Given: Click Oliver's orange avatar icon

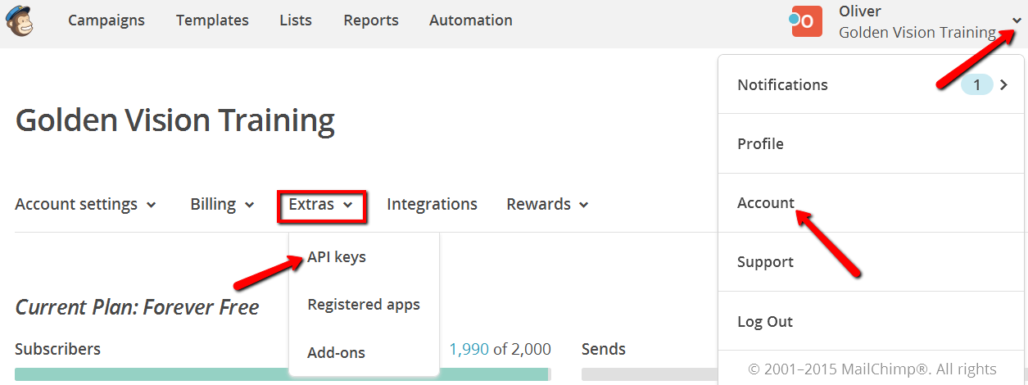Looking at the screenshot, I should point(807,21).
